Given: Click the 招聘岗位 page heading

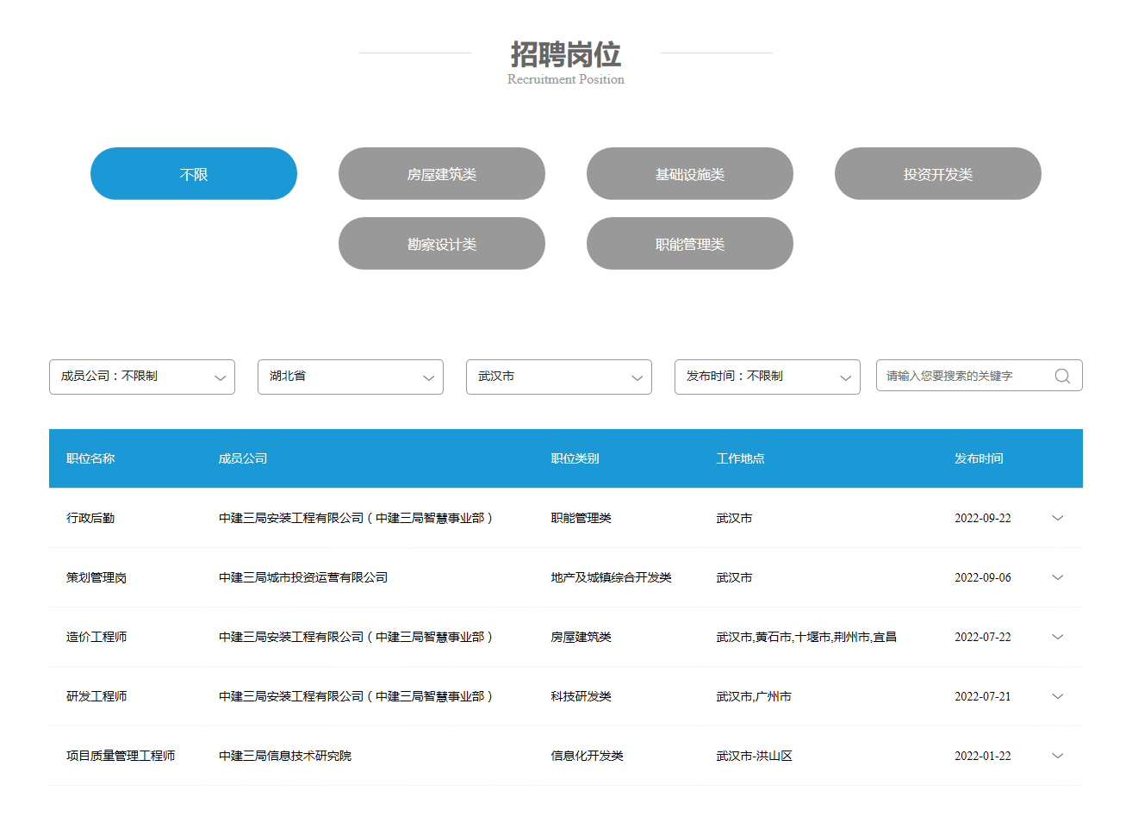Looking at the screenshot, I should (x=566, y=54).
